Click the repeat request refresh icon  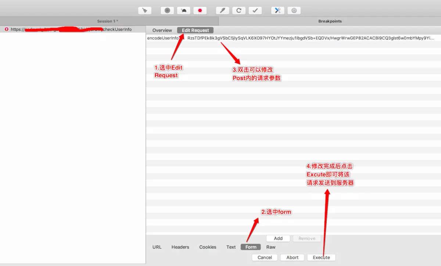239,10
